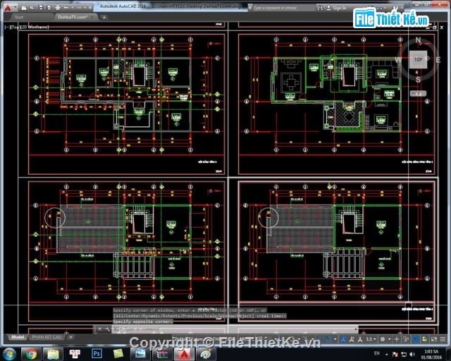
Task: Toggle the blue Hardware Acceleration icon
Action: [416, 339]
